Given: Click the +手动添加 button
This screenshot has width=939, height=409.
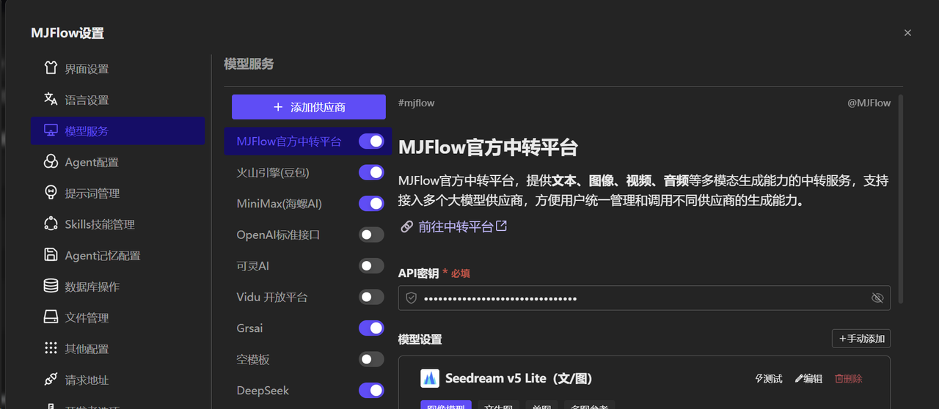Looking at the screenshot, I should pos(861,339).
